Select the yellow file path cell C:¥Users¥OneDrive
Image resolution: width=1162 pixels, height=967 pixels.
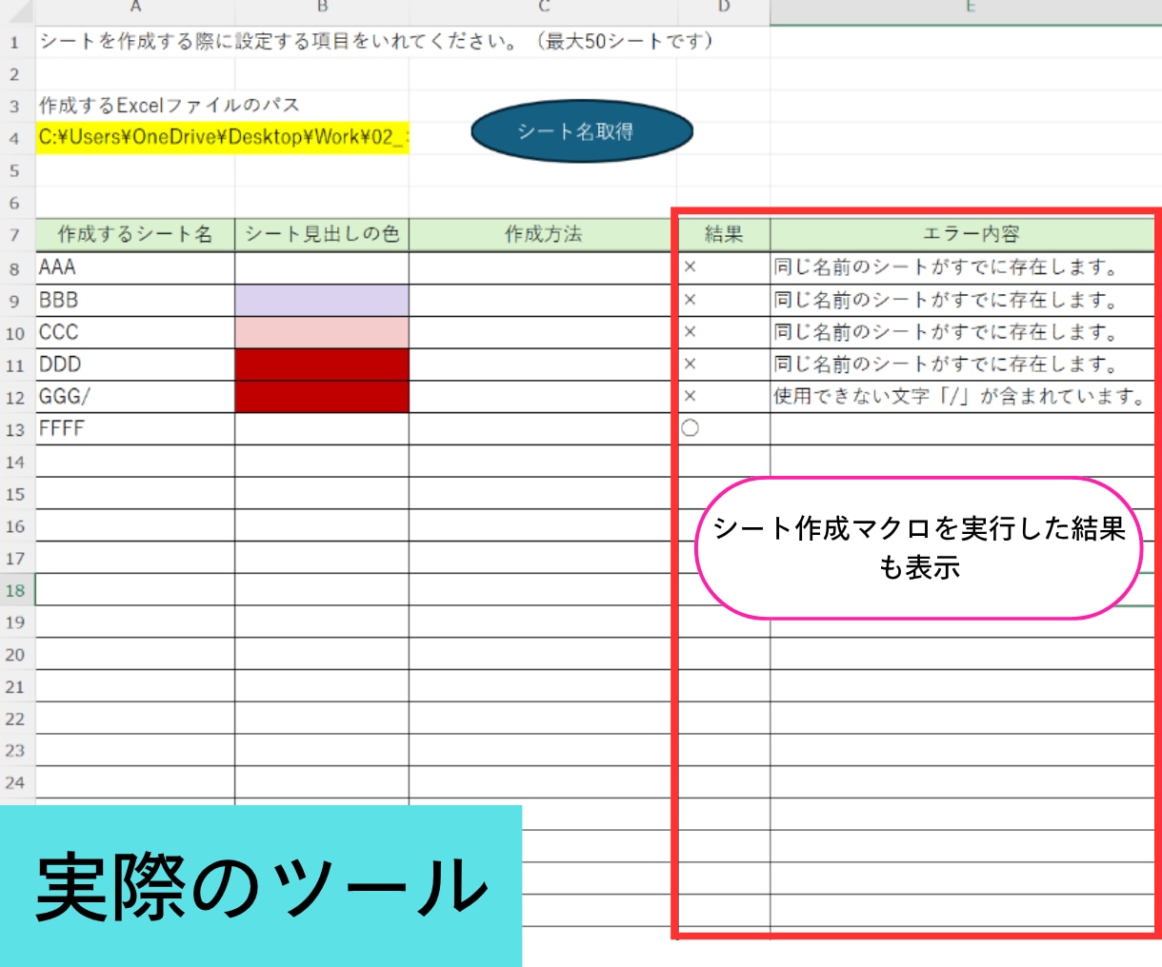(223, 137)
